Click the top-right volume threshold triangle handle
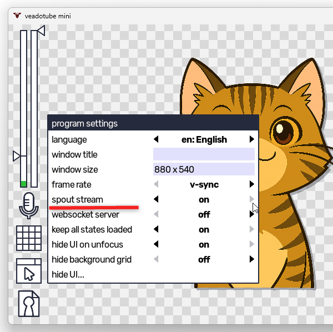333x332 pixels. click(41, 31)
